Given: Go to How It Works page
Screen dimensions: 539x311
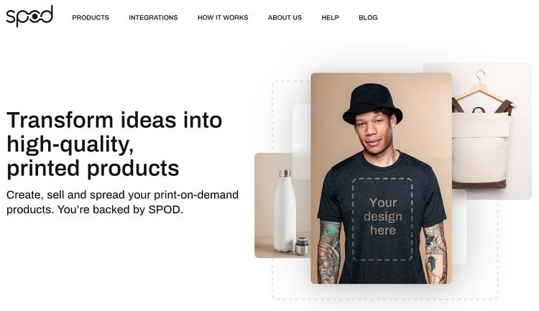Looking at the screenshot, I should pos(223,17).
